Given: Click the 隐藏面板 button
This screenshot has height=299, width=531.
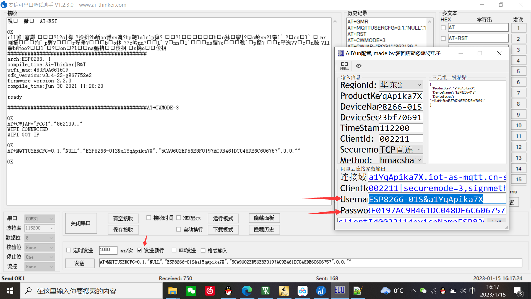Looking at the screenshot, I should click(x=264, y=218).
